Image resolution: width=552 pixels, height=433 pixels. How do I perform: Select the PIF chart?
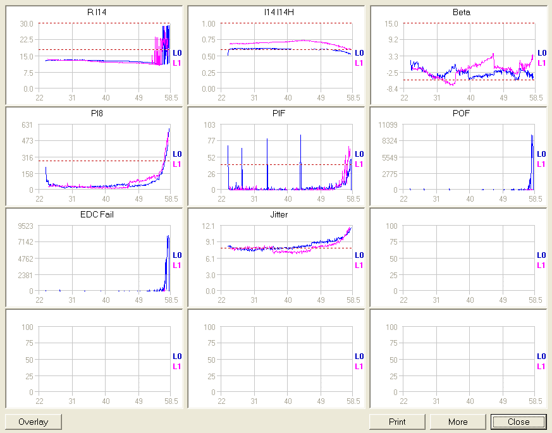[286, 157]
